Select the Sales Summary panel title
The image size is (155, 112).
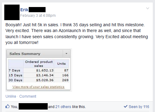(25, 54)
